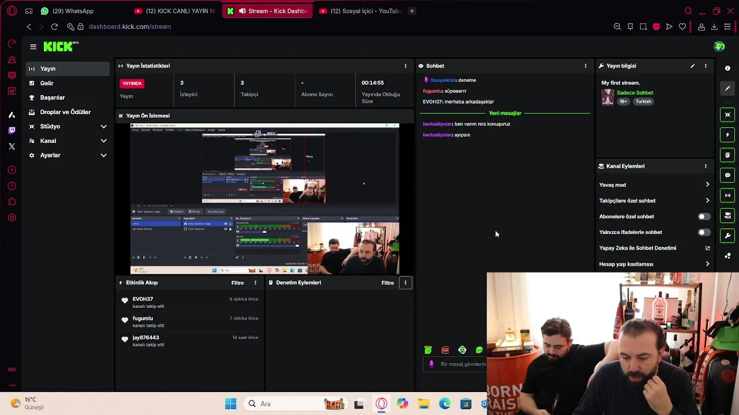739x415 pixels.
Task: Click the Sadece Sohbet category link
Action: 635,93
